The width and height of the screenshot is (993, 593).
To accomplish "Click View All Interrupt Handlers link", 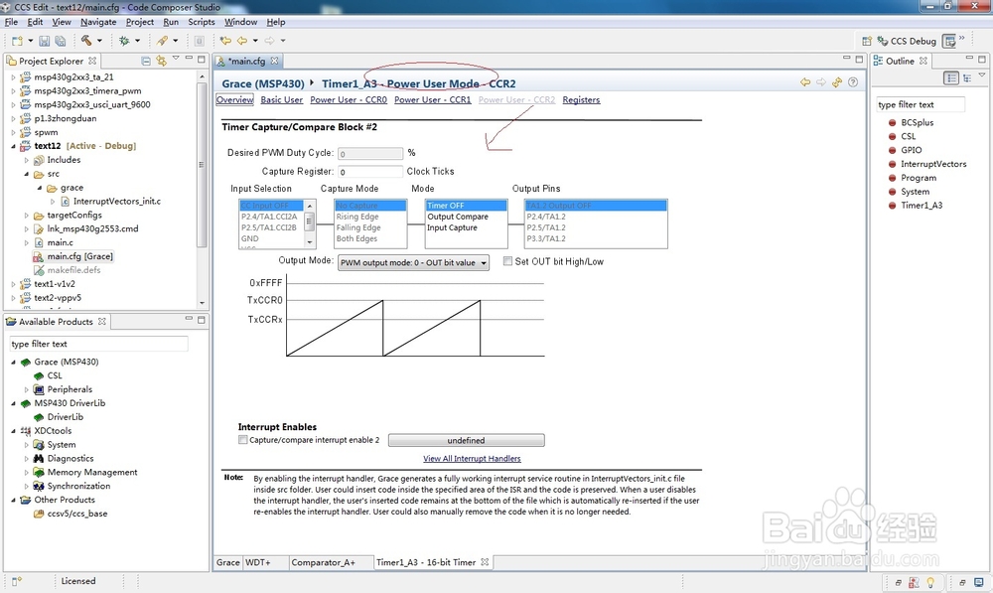I will point(472,459).
